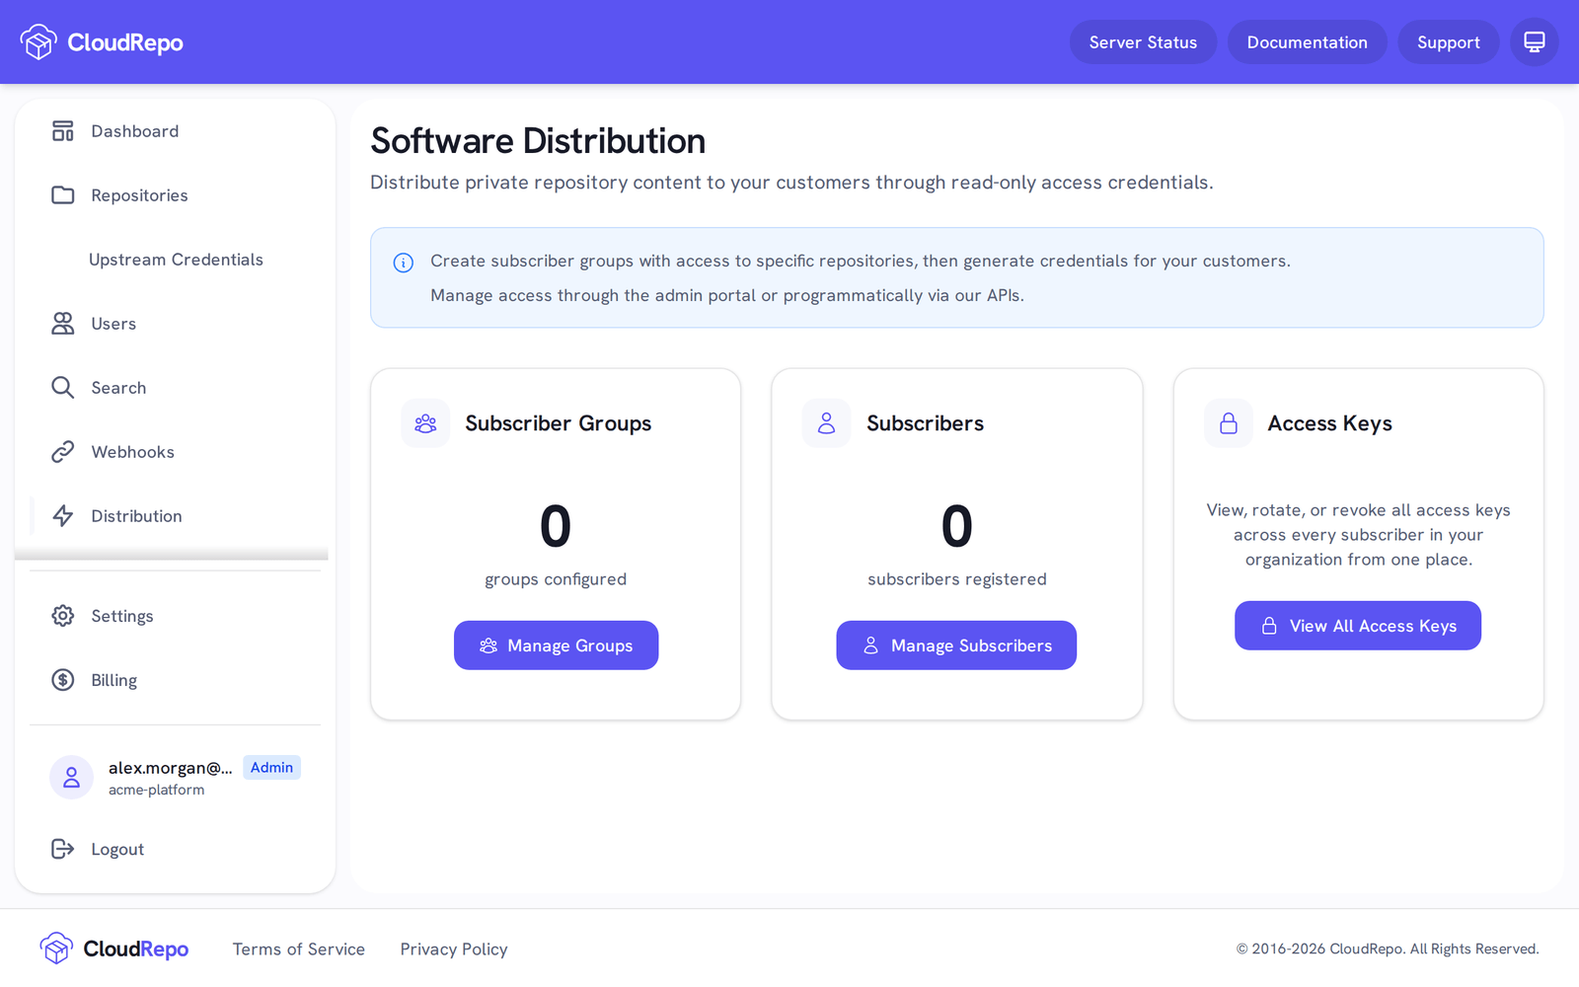Open the Search sidebar item
Viewport: 1579px width, 987px height.
pos(175,388)
